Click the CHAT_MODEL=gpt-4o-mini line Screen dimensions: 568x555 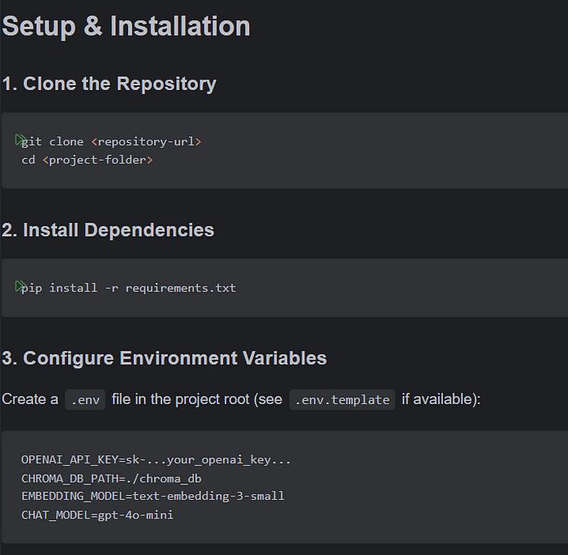(97, 514)
